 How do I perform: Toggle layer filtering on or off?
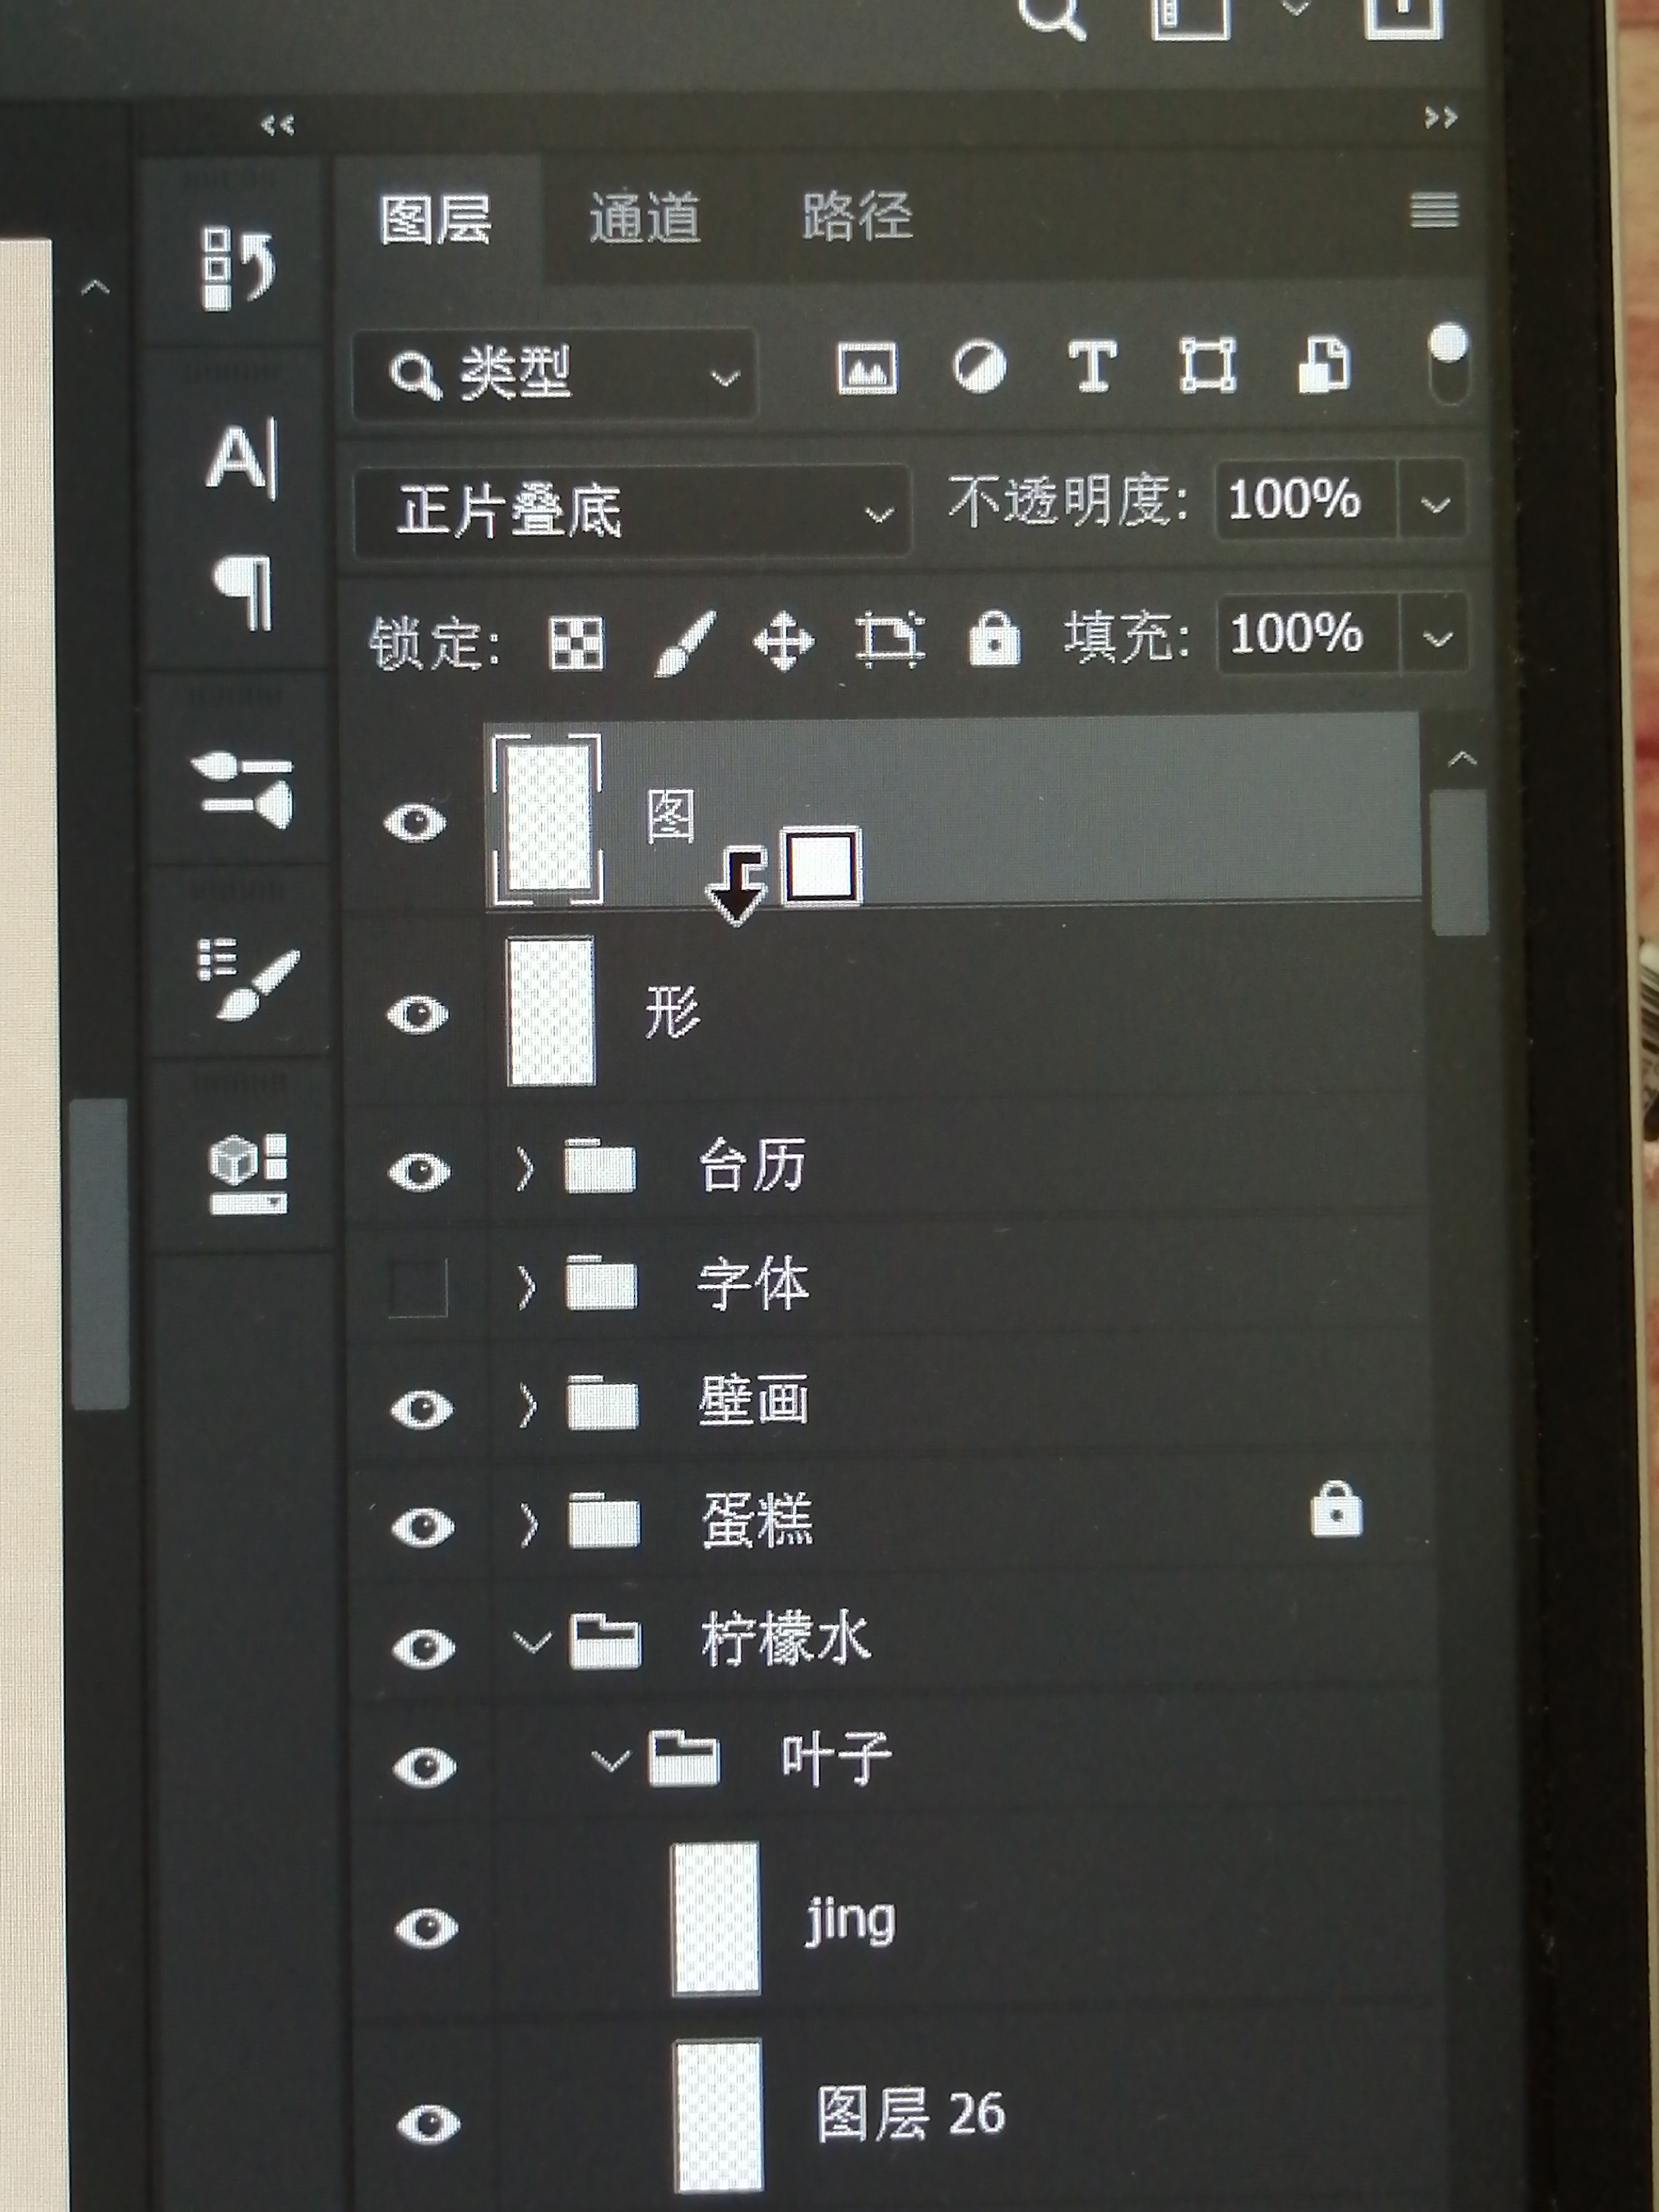click(1448, 362)
